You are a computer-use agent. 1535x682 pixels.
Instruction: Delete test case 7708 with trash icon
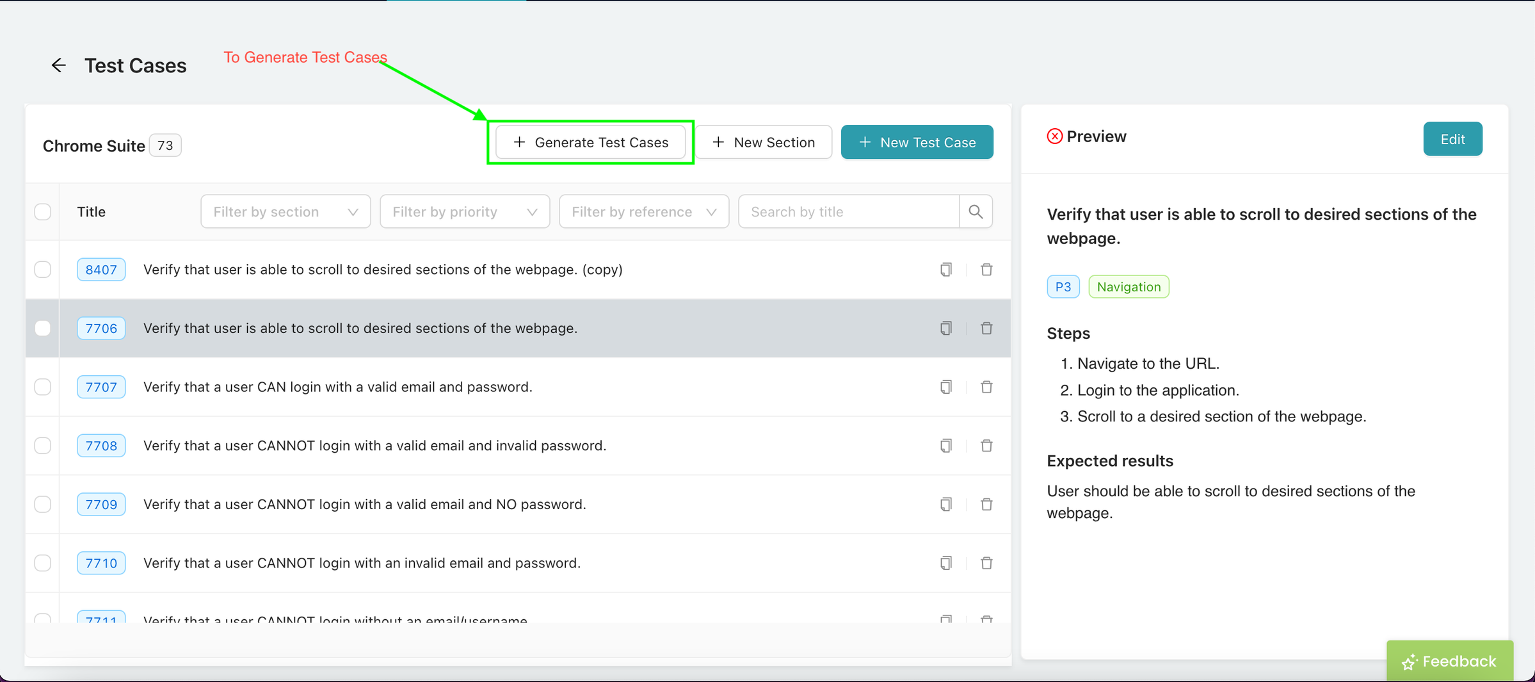pyautogui.click(x=986, y=446)
